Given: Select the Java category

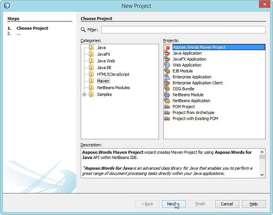Looking at the screenshot, I should click(101, 48).
